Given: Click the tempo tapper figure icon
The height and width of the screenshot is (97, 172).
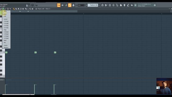Looking at the screenshot, I should coord(128,5).
